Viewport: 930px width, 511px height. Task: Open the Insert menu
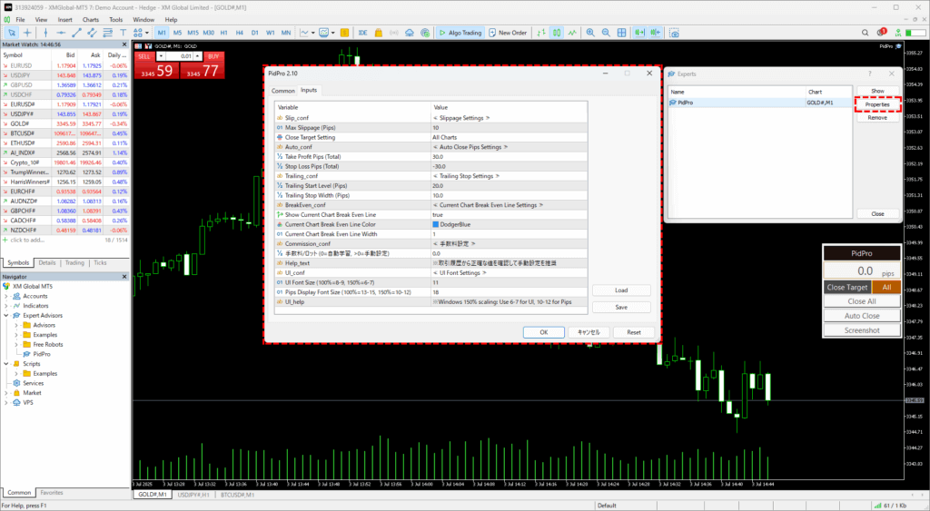coord(64,20)
